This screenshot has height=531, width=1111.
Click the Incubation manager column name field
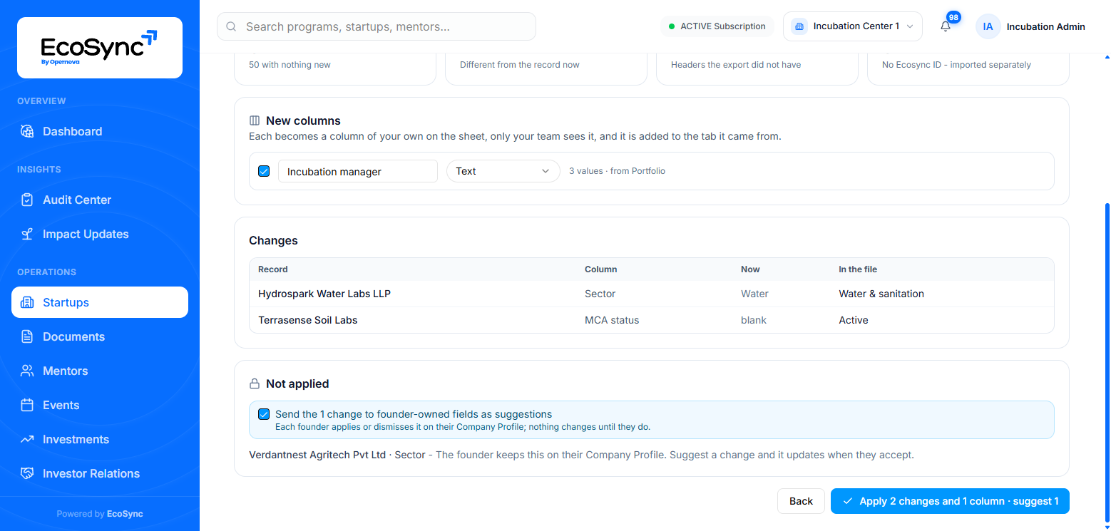(x=358, y=171)
